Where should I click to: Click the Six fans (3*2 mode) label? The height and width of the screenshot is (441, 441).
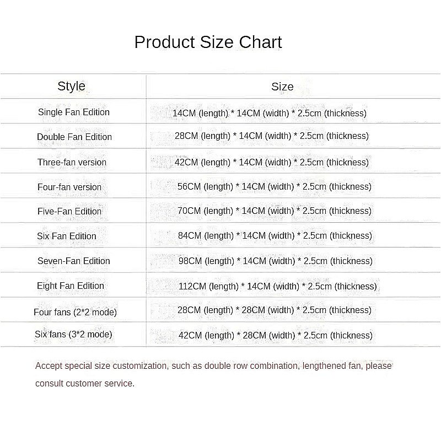pyautogui.click(x=73, y=334)
